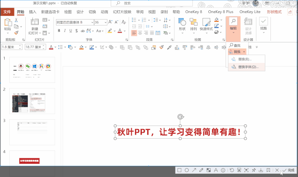Image resolution: width=298 pixels, height=177 pixels.
Task: Select slide 1 thumbnail
Action: [x=32, y=70]
